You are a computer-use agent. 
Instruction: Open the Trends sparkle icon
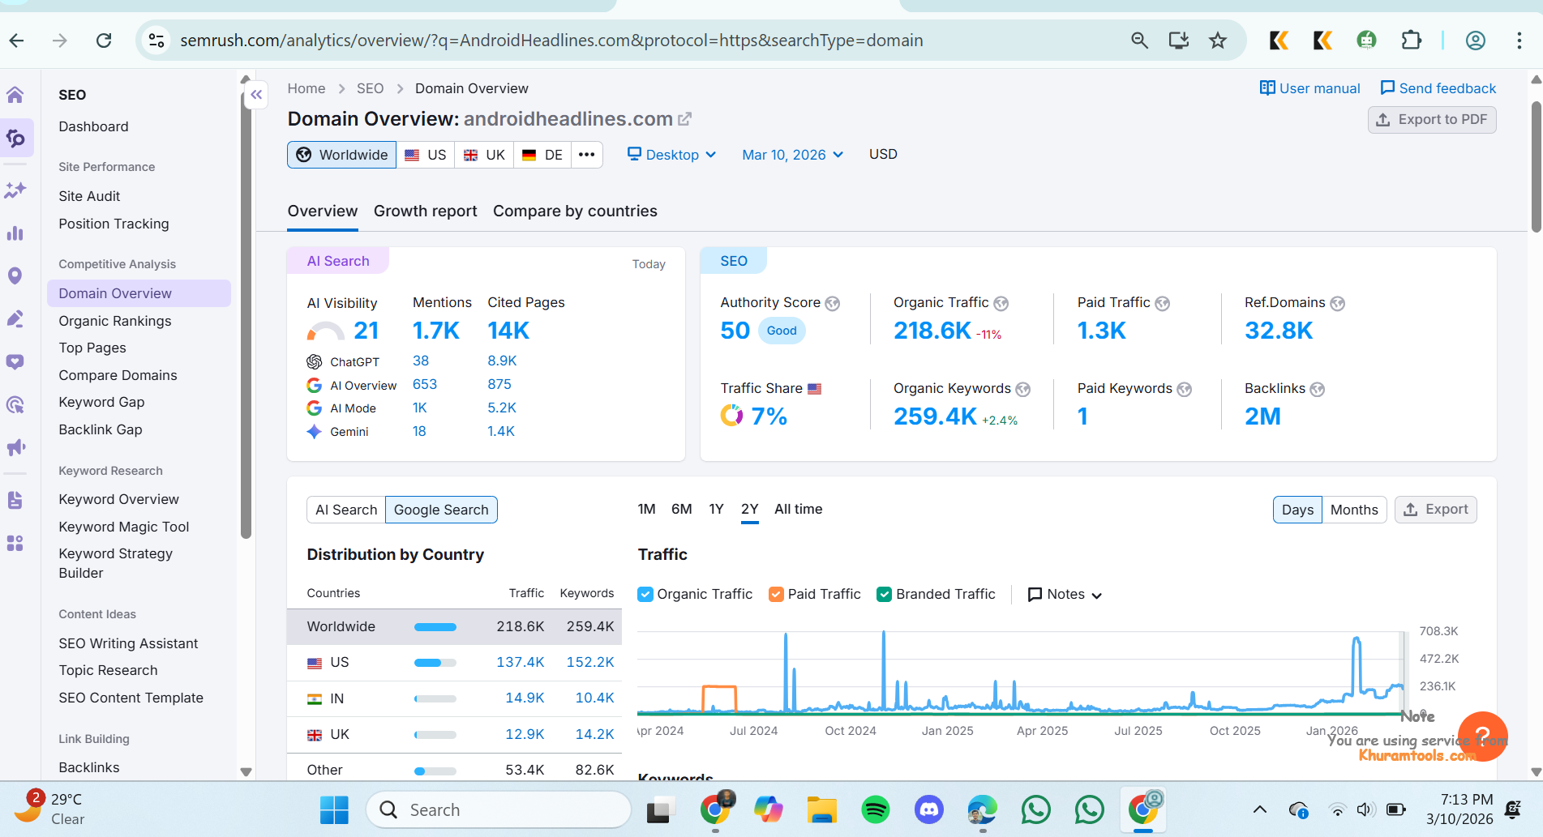click(16, 190)
